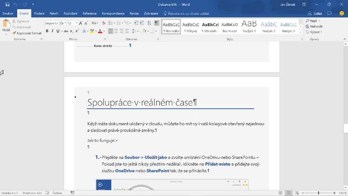Decrease font size with the small A icon
This screenshot has width=348, height=196.
[86, 23]
